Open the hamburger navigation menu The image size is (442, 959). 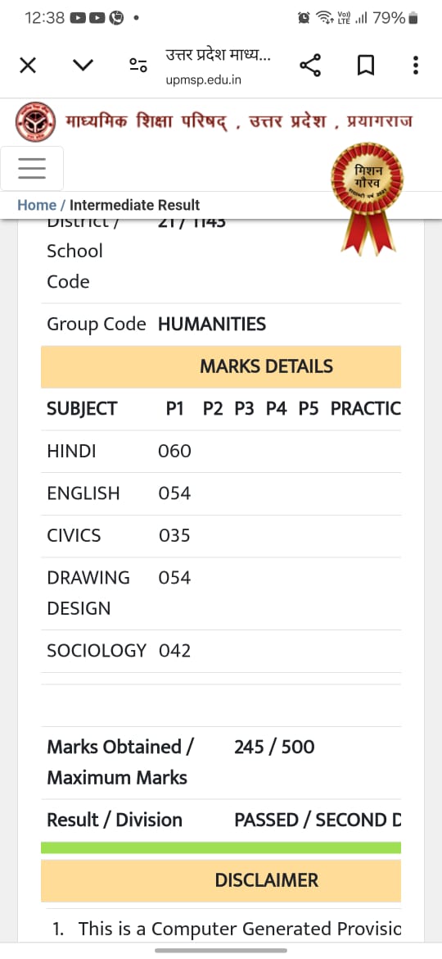pos(32,168)
